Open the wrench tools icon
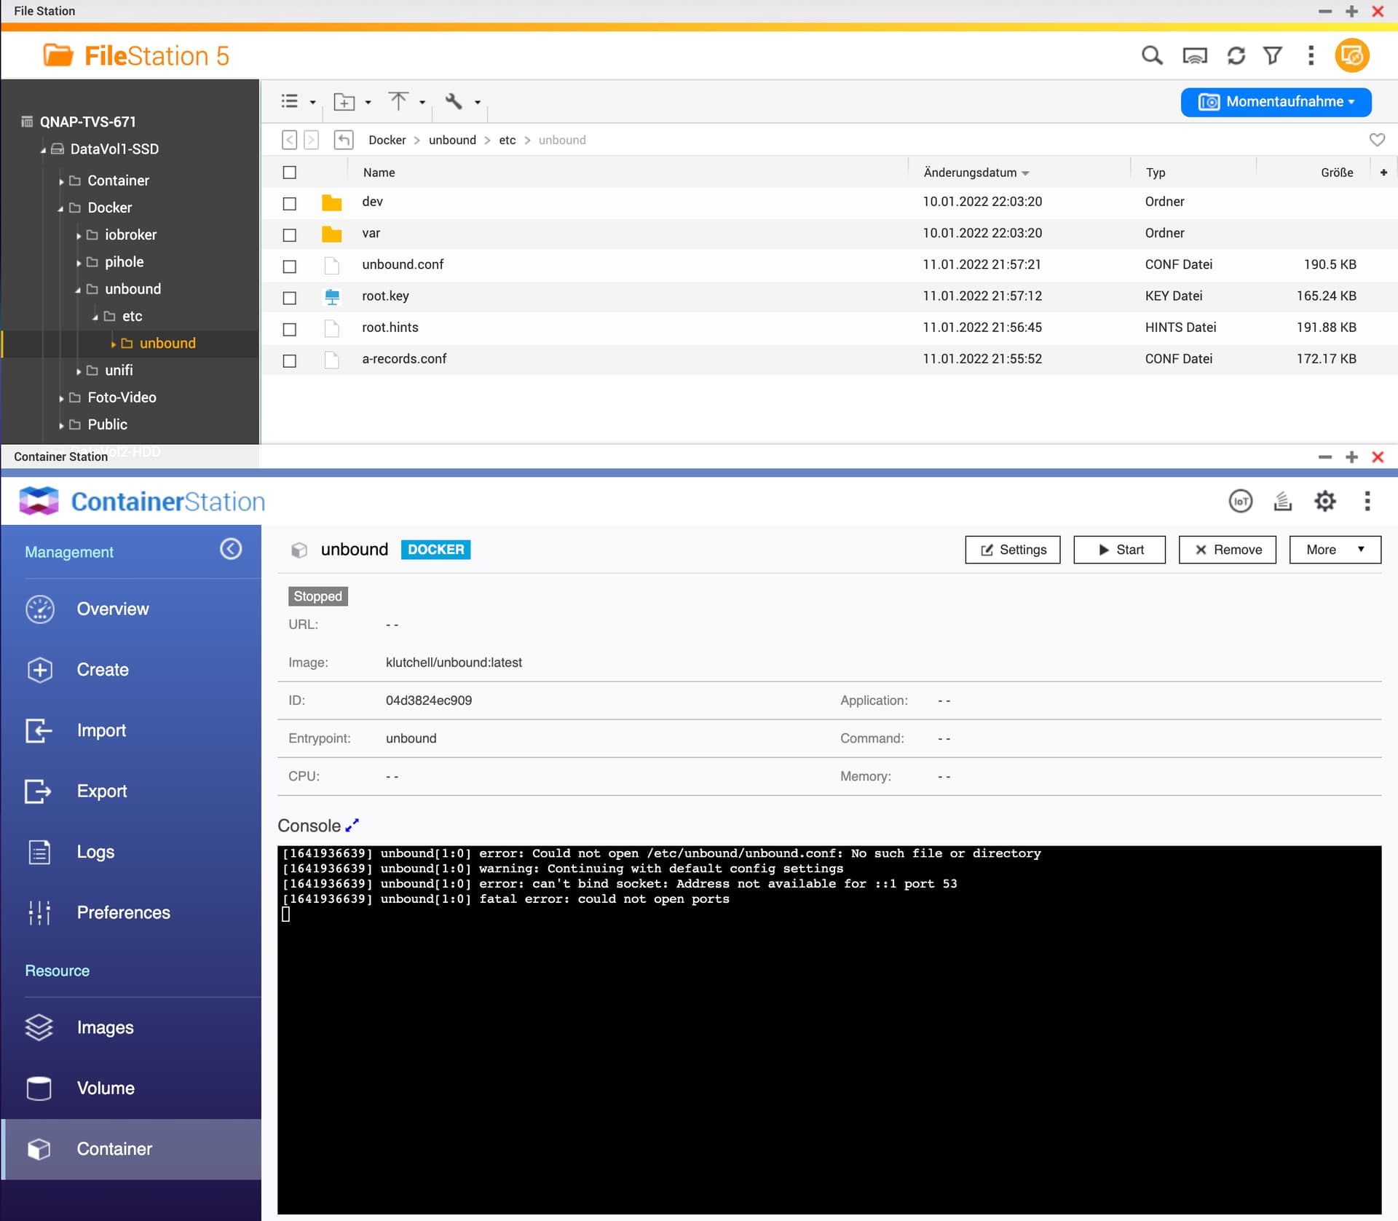 click(x=454, y=101)
